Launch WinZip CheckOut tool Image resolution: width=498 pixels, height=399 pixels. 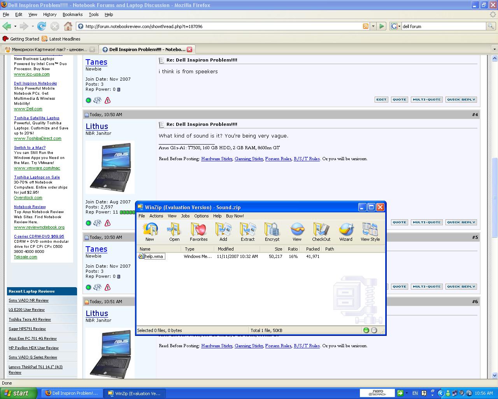(321, 232)
